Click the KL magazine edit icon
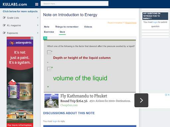This screenshot has height=127, width=170. [x=4, y=25]
